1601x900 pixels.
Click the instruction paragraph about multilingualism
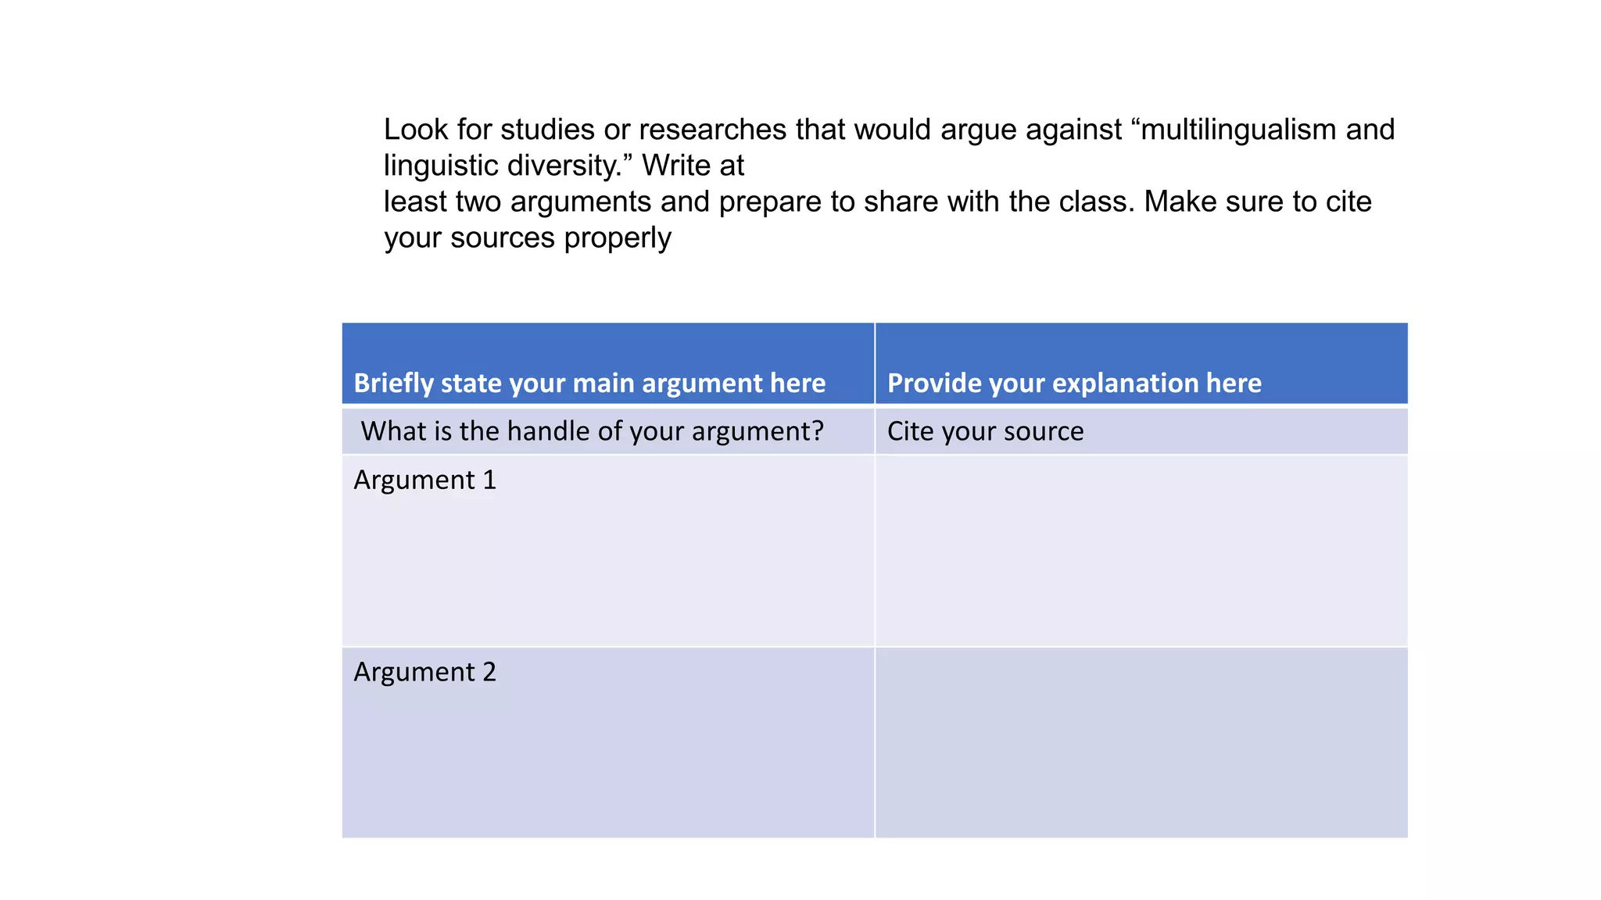pos(889,184)
